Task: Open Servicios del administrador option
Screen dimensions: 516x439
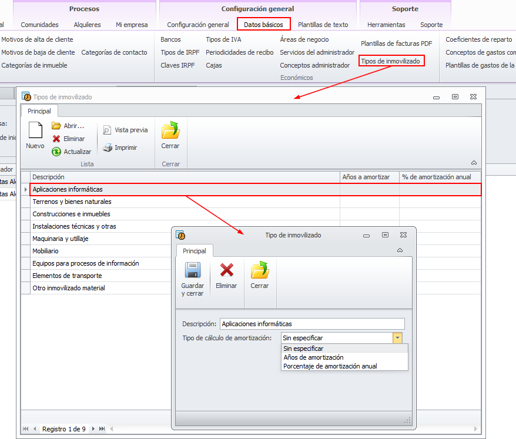Action: coord(317,52)
